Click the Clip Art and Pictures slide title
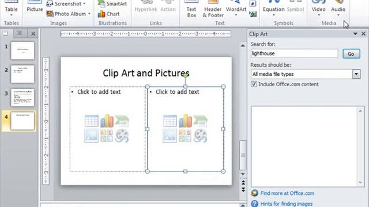Viewport: 369px width, 207px height. tap(146, 73)
